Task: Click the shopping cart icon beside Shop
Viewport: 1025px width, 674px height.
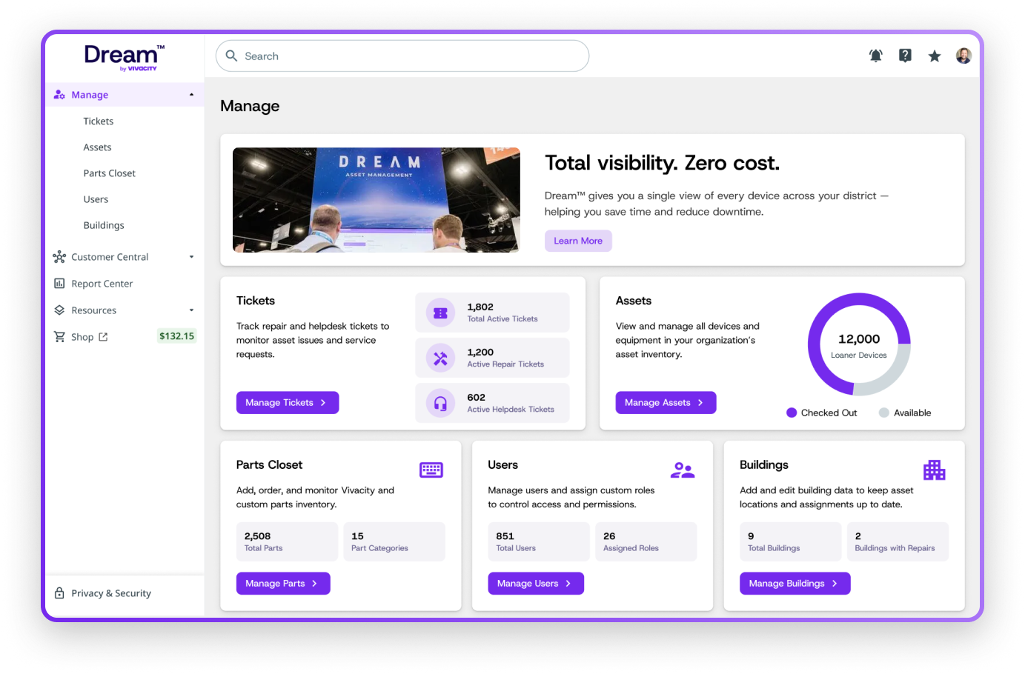Action: click(59, 336)
